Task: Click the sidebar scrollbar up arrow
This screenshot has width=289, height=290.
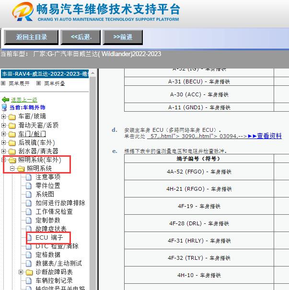Action: pos(92,73)
